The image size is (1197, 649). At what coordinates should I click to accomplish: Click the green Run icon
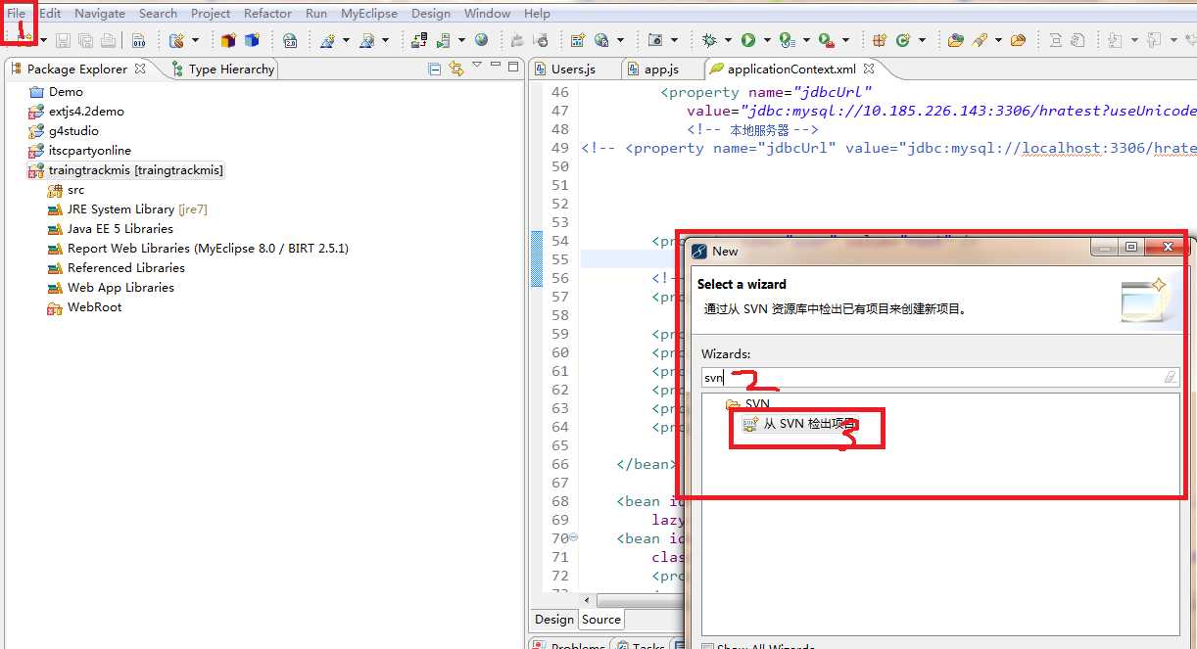point(748,40)
